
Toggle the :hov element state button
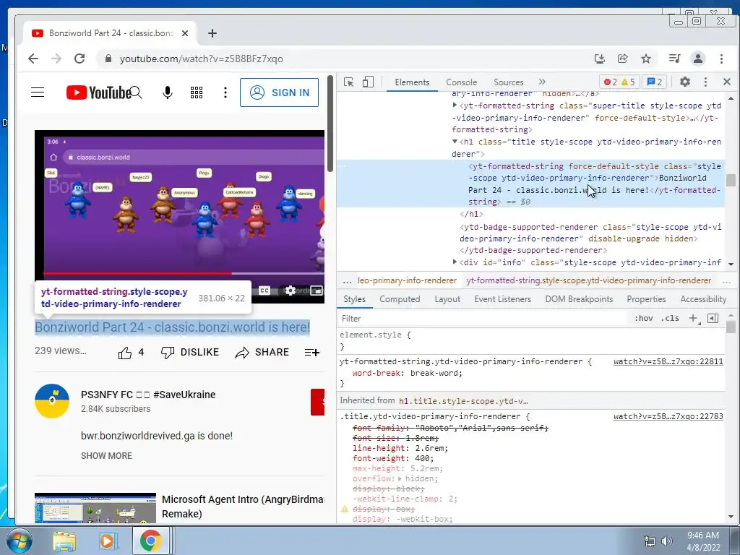pyautogui.click(x=644, y=319)
